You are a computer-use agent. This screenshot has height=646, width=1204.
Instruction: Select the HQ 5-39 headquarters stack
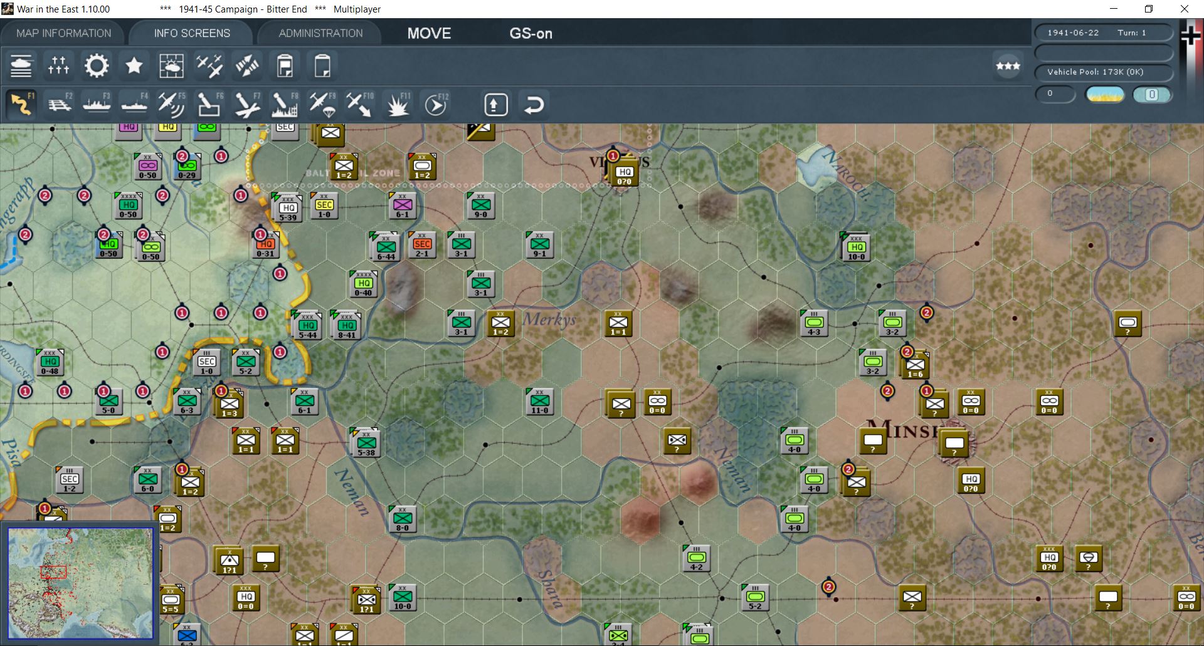pyautogui.click(x=288, y=207)
